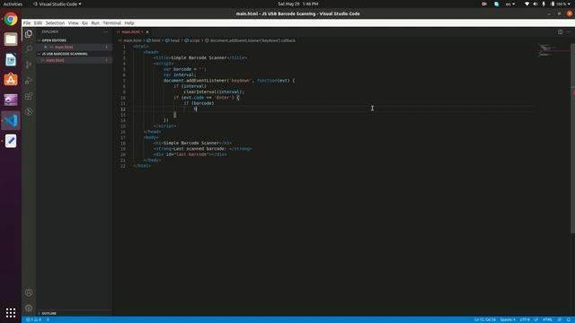The image size is (575, 323).
Task: Open the Manage gear in activity bar
Action: tap(29, 308)
